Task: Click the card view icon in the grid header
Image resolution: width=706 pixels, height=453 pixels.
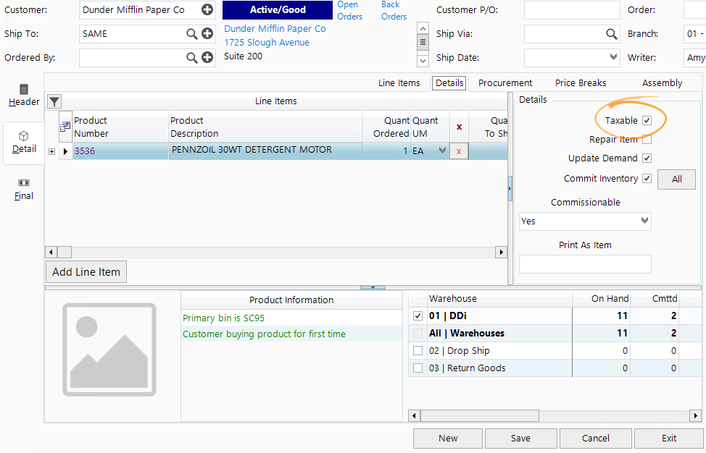Action: coord(65,127)
